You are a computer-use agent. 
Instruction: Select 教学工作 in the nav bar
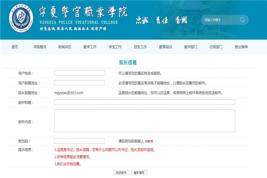89,47
